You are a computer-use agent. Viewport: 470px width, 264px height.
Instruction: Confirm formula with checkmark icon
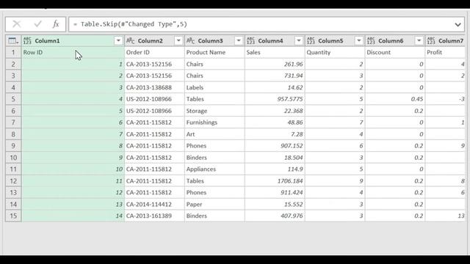tap(37, 24)
